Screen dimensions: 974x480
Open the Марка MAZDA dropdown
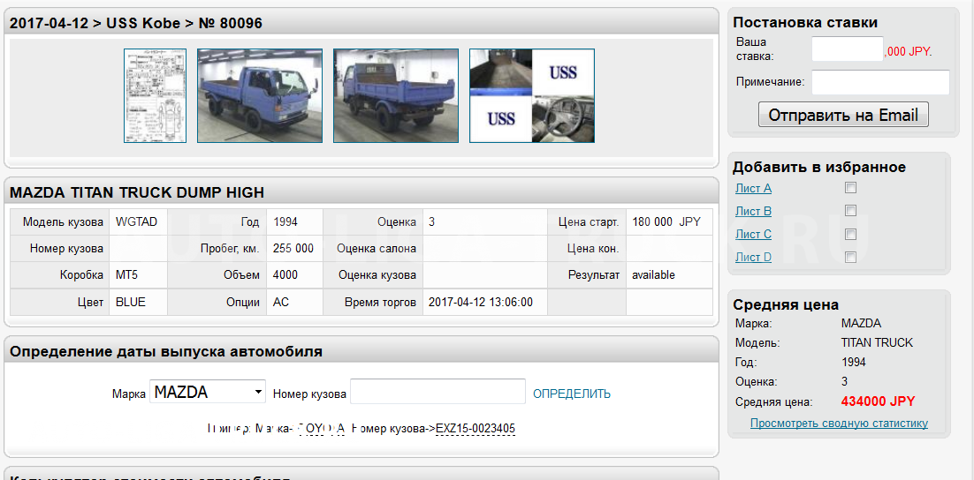[208, 392]
